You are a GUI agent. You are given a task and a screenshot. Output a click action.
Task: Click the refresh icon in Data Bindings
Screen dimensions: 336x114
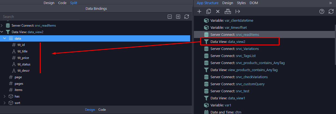[x=187, y=17]
